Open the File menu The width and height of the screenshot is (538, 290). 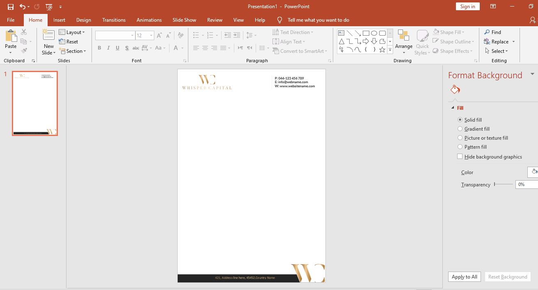point(11,20)
